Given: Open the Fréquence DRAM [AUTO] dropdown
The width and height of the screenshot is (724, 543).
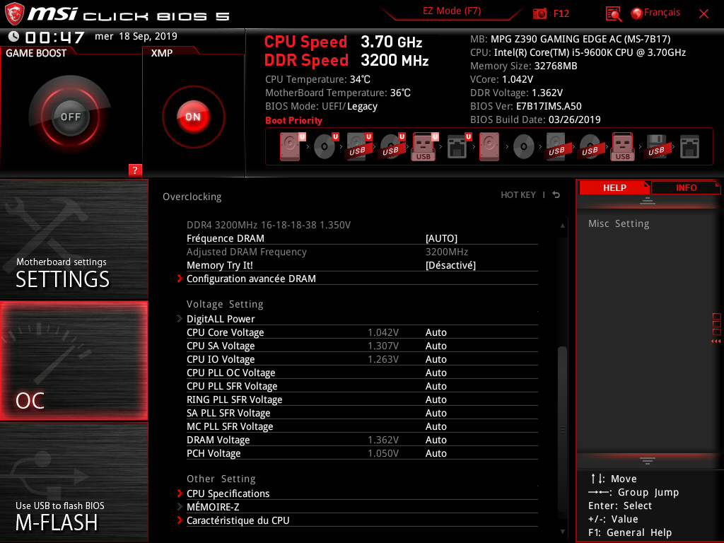Looking at the screenshot, I should [x=441, y=238].
